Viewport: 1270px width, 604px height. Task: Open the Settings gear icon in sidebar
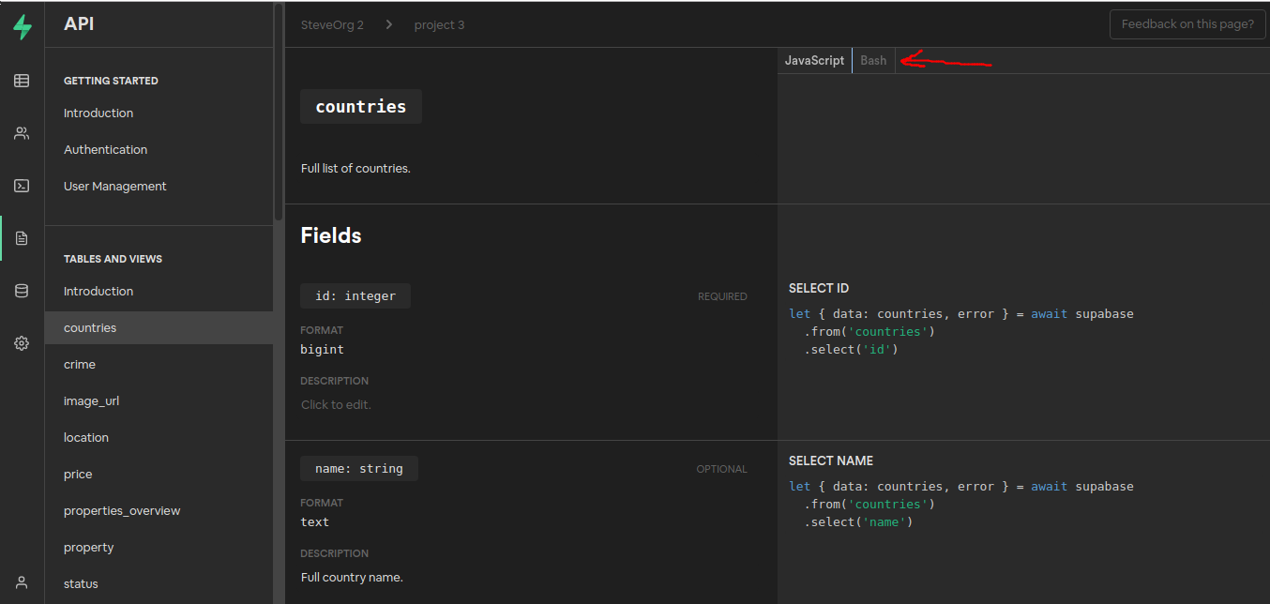22,343
